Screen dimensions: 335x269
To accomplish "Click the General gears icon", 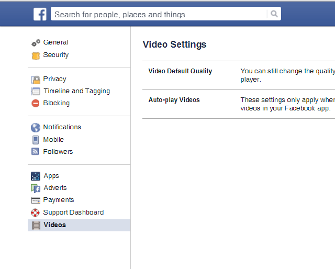I will coord(36,43).
